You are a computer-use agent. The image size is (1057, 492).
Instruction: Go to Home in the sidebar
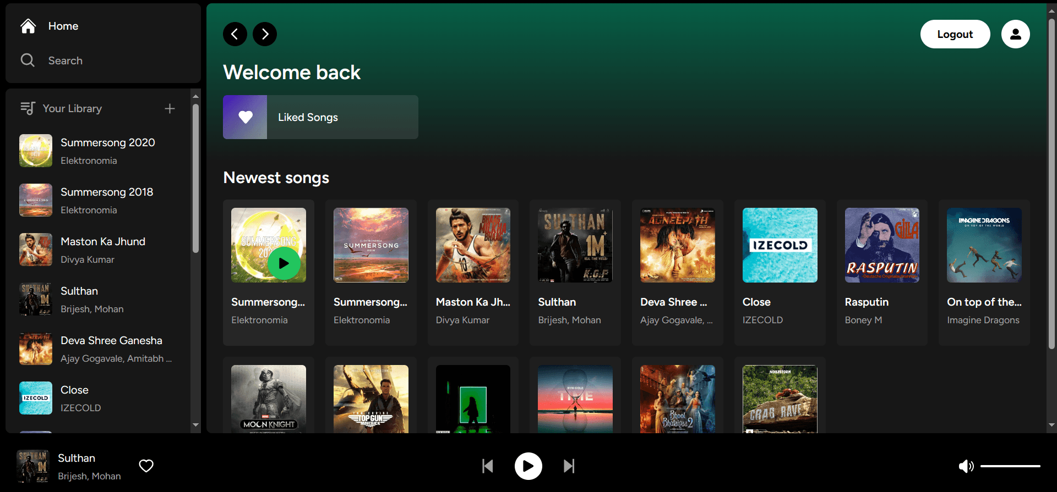50,26
